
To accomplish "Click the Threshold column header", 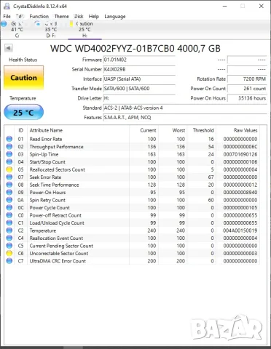I will click(202, 130).
